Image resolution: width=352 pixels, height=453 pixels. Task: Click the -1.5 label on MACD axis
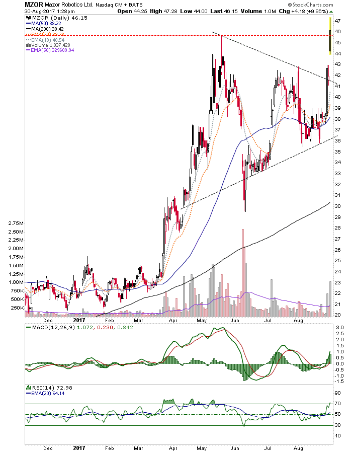pyautogui.click(x=339, y=382)
